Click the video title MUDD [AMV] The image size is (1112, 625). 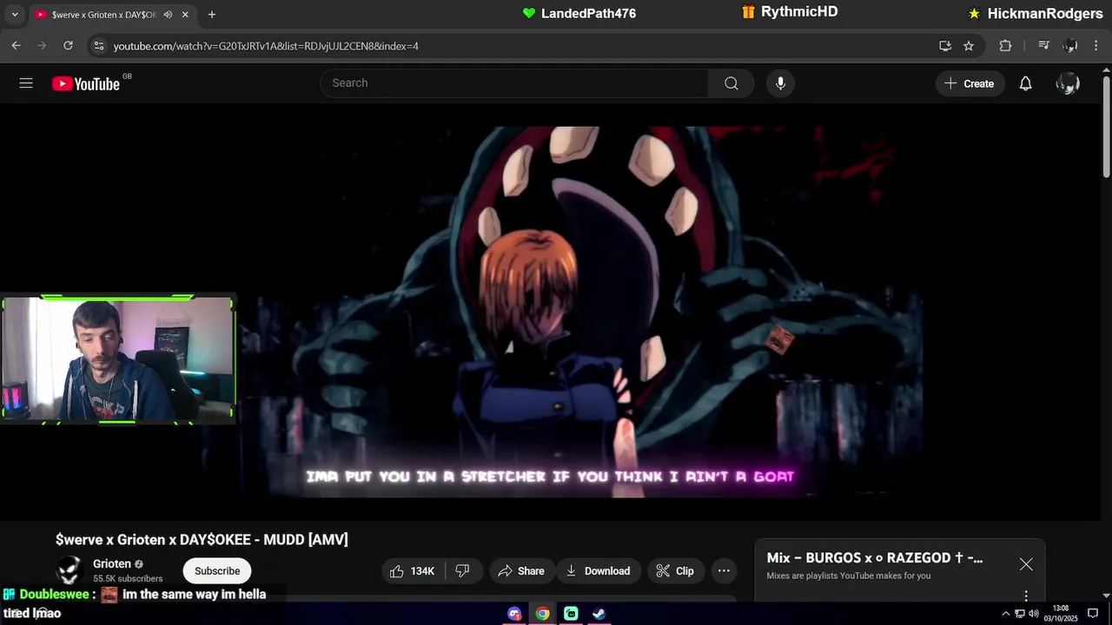[202, 540]
